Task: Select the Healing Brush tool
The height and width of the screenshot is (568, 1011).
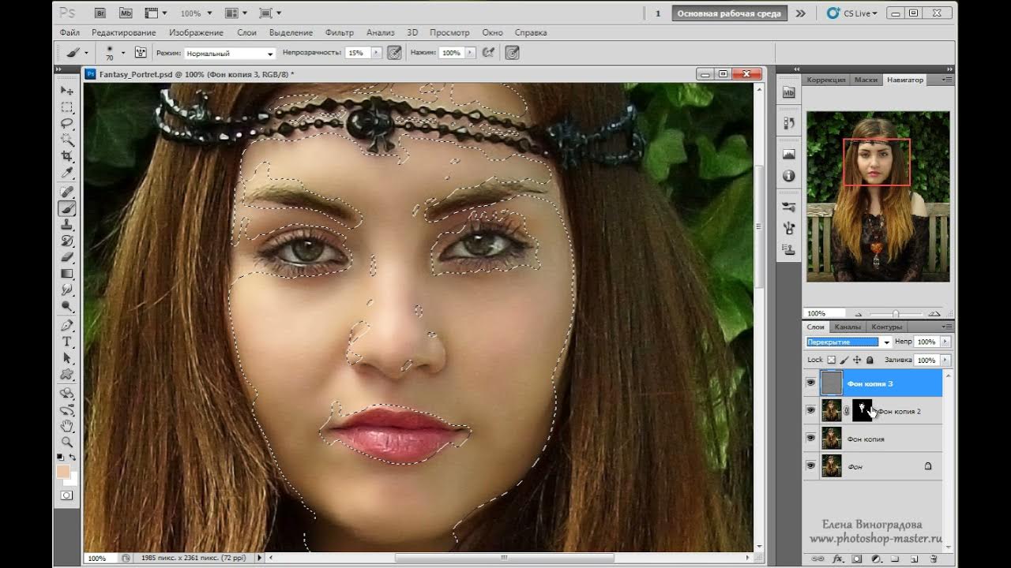Action: (x=67, y=192)
